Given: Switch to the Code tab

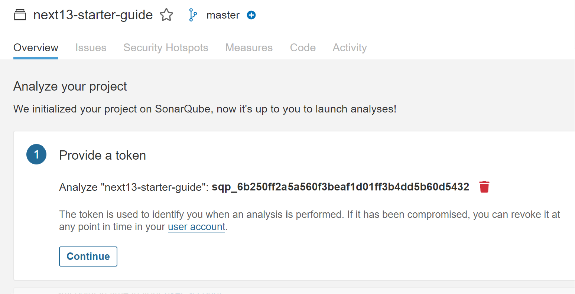Looking at the screenshot, I should coord(303,48).
